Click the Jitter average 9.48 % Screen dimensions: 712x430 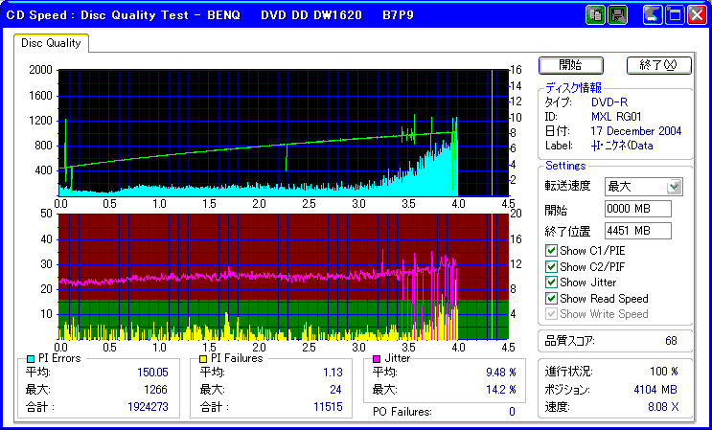coord(501,373)
